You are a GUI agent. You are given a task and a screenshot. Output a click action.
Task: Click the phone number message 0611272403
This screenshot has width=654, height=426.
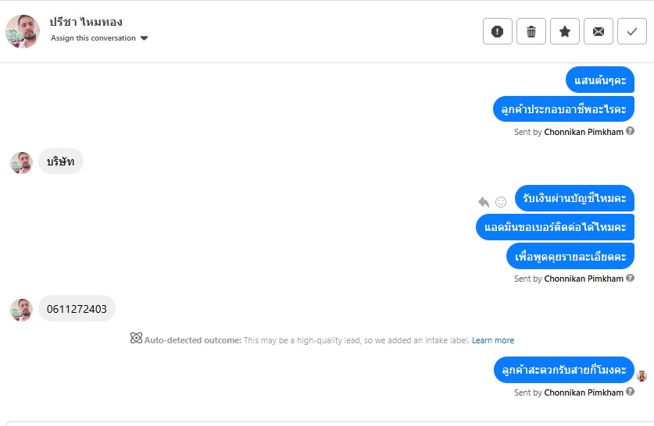point(77,309)
